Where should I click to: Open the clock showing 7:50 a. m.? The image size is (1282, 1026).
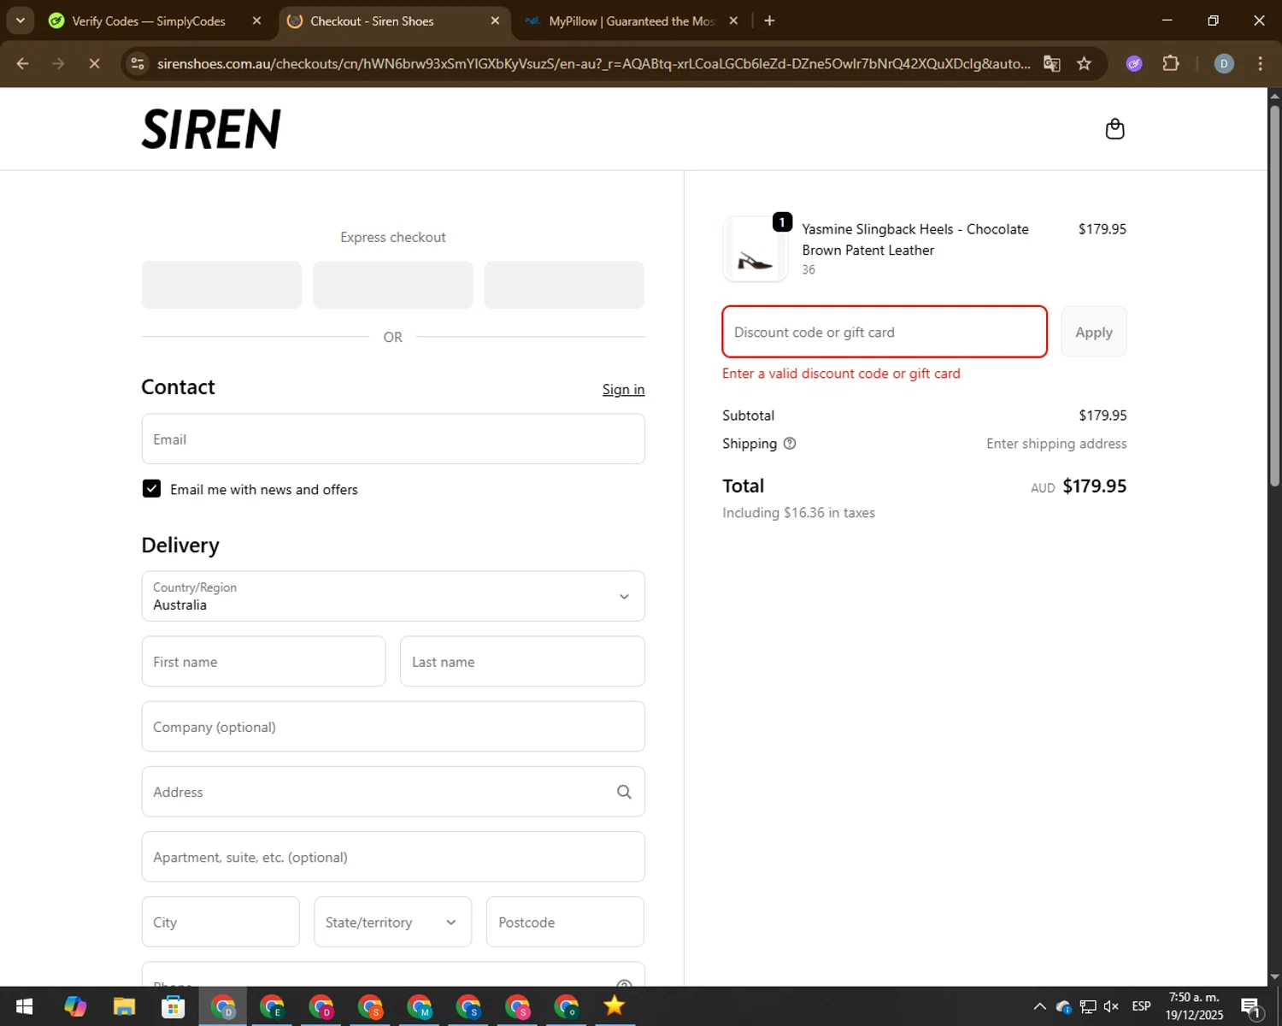tap(1194, 1006)
